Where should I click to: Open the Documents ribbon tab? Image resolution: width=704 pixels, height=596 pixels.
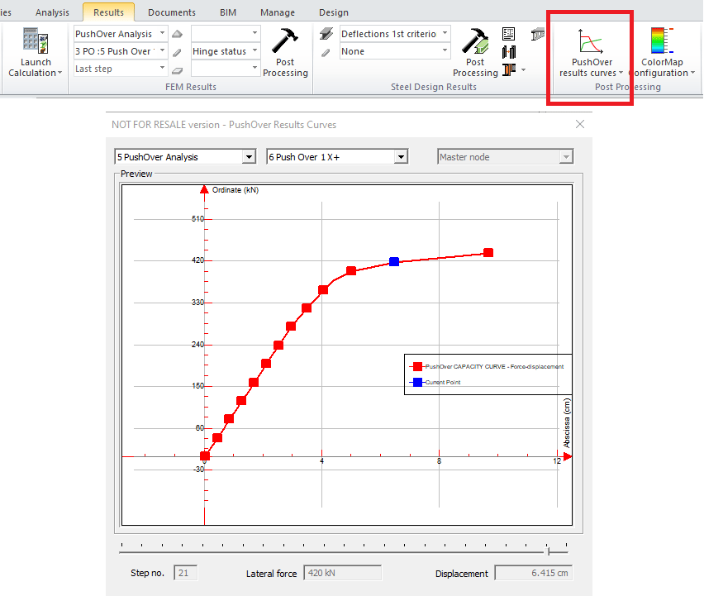[x=171, y=12]
